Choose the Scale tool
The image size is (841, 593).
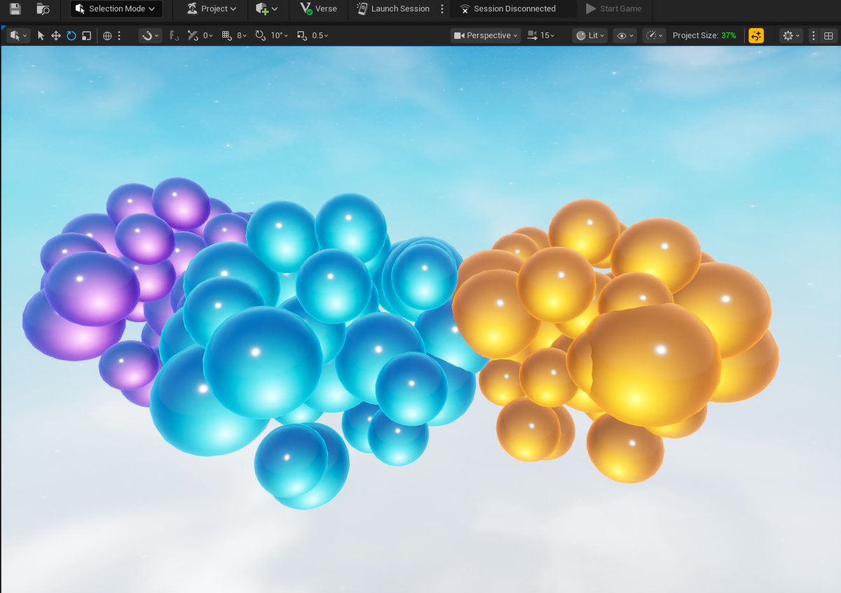[87, 36]
